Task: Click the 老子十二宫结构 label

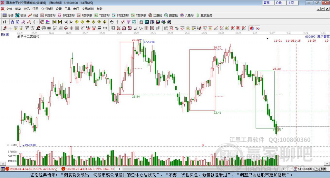Action: click(28, 37)
